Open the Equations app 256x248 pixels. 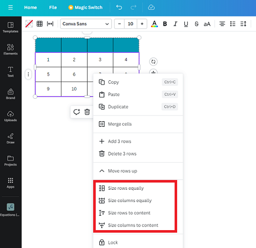[x=10, y=210]
